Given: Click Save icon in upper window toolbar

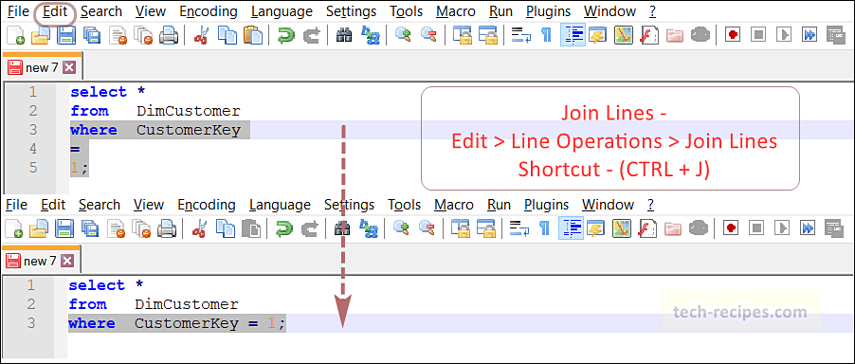Looking at the screenshot, I should [66, 35].
